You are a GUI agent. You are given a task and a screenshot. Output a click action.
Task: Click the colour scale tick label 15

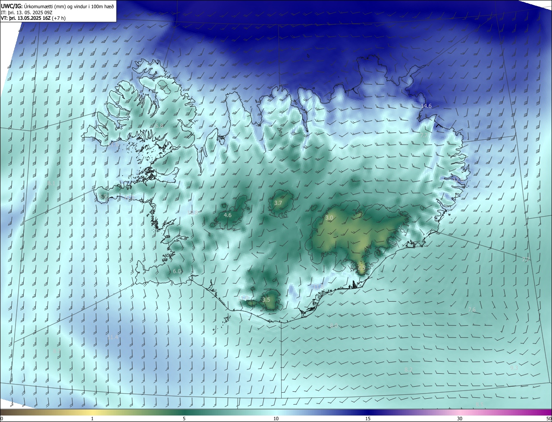click(x=368, y=419)
